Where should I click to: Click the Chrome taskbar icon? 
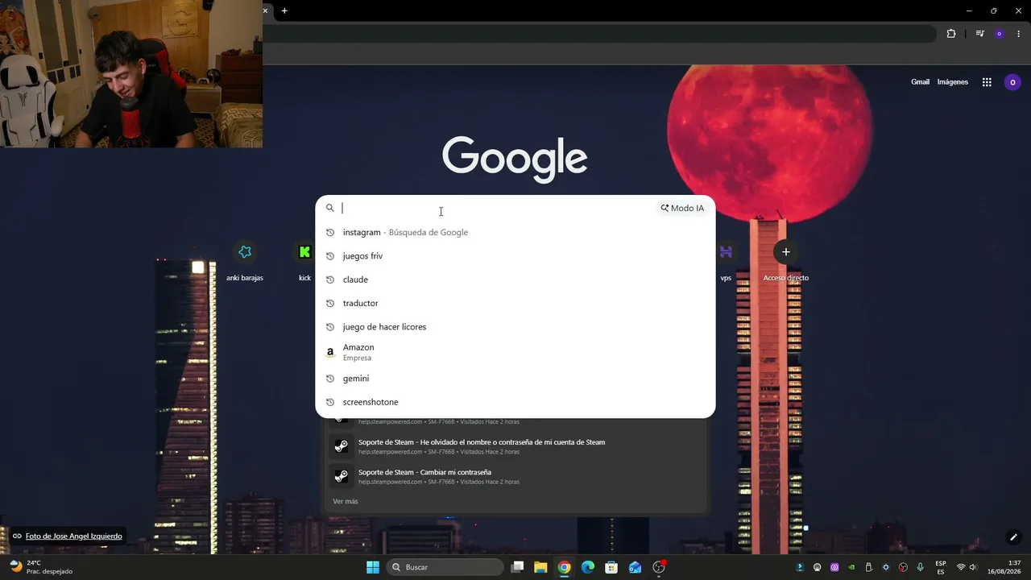pyautogui.click(x=565, y=567)
